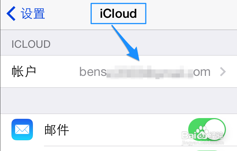237x151 pixels.
Task: Tap the blue Mail envelope app icon
Action: click(22, 130)
